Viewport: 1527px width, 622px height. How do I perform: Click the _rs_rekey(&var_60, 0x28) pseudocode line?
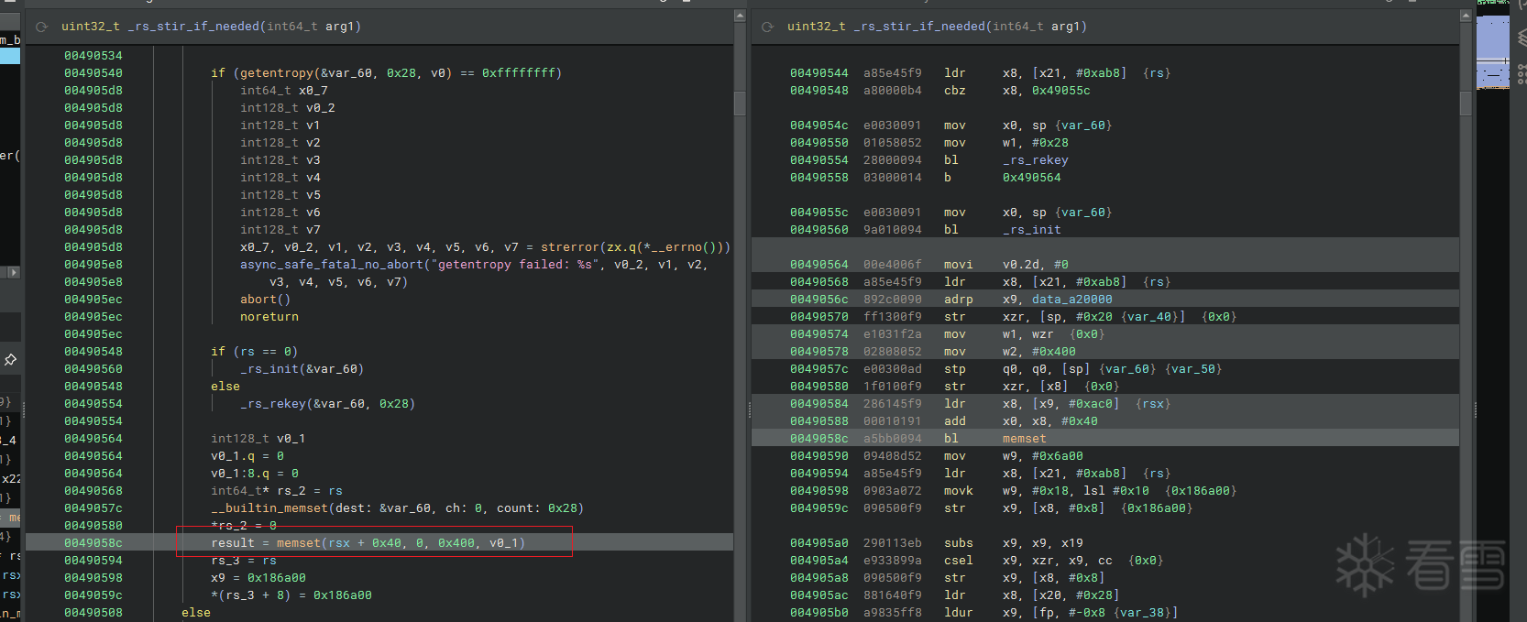pos(328,404)
